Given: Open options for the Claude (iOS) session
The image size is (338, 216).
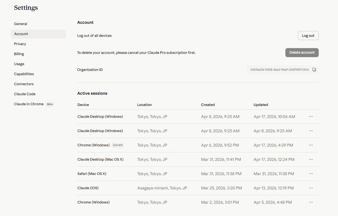Looking at the screenshot, I should (311, 188).
